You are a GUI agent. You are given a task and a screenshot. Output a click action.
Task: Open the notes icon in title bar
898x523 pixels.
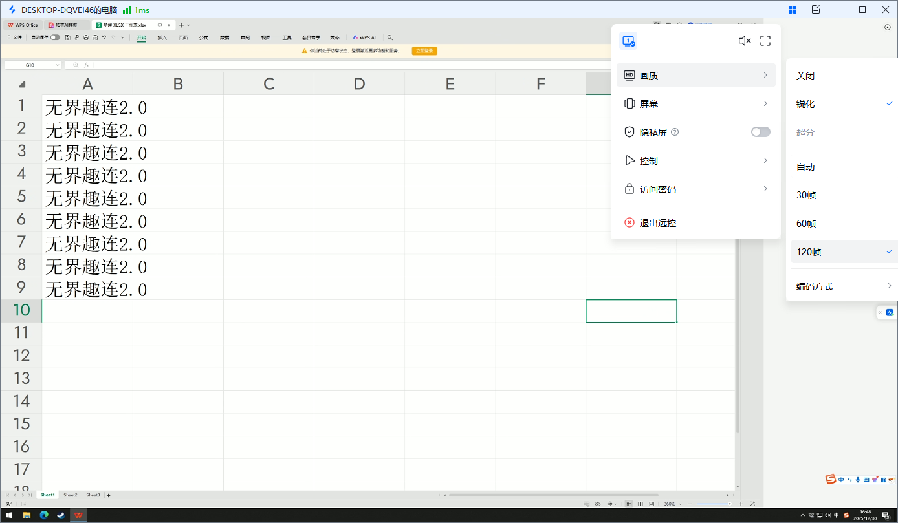(816, 10)
